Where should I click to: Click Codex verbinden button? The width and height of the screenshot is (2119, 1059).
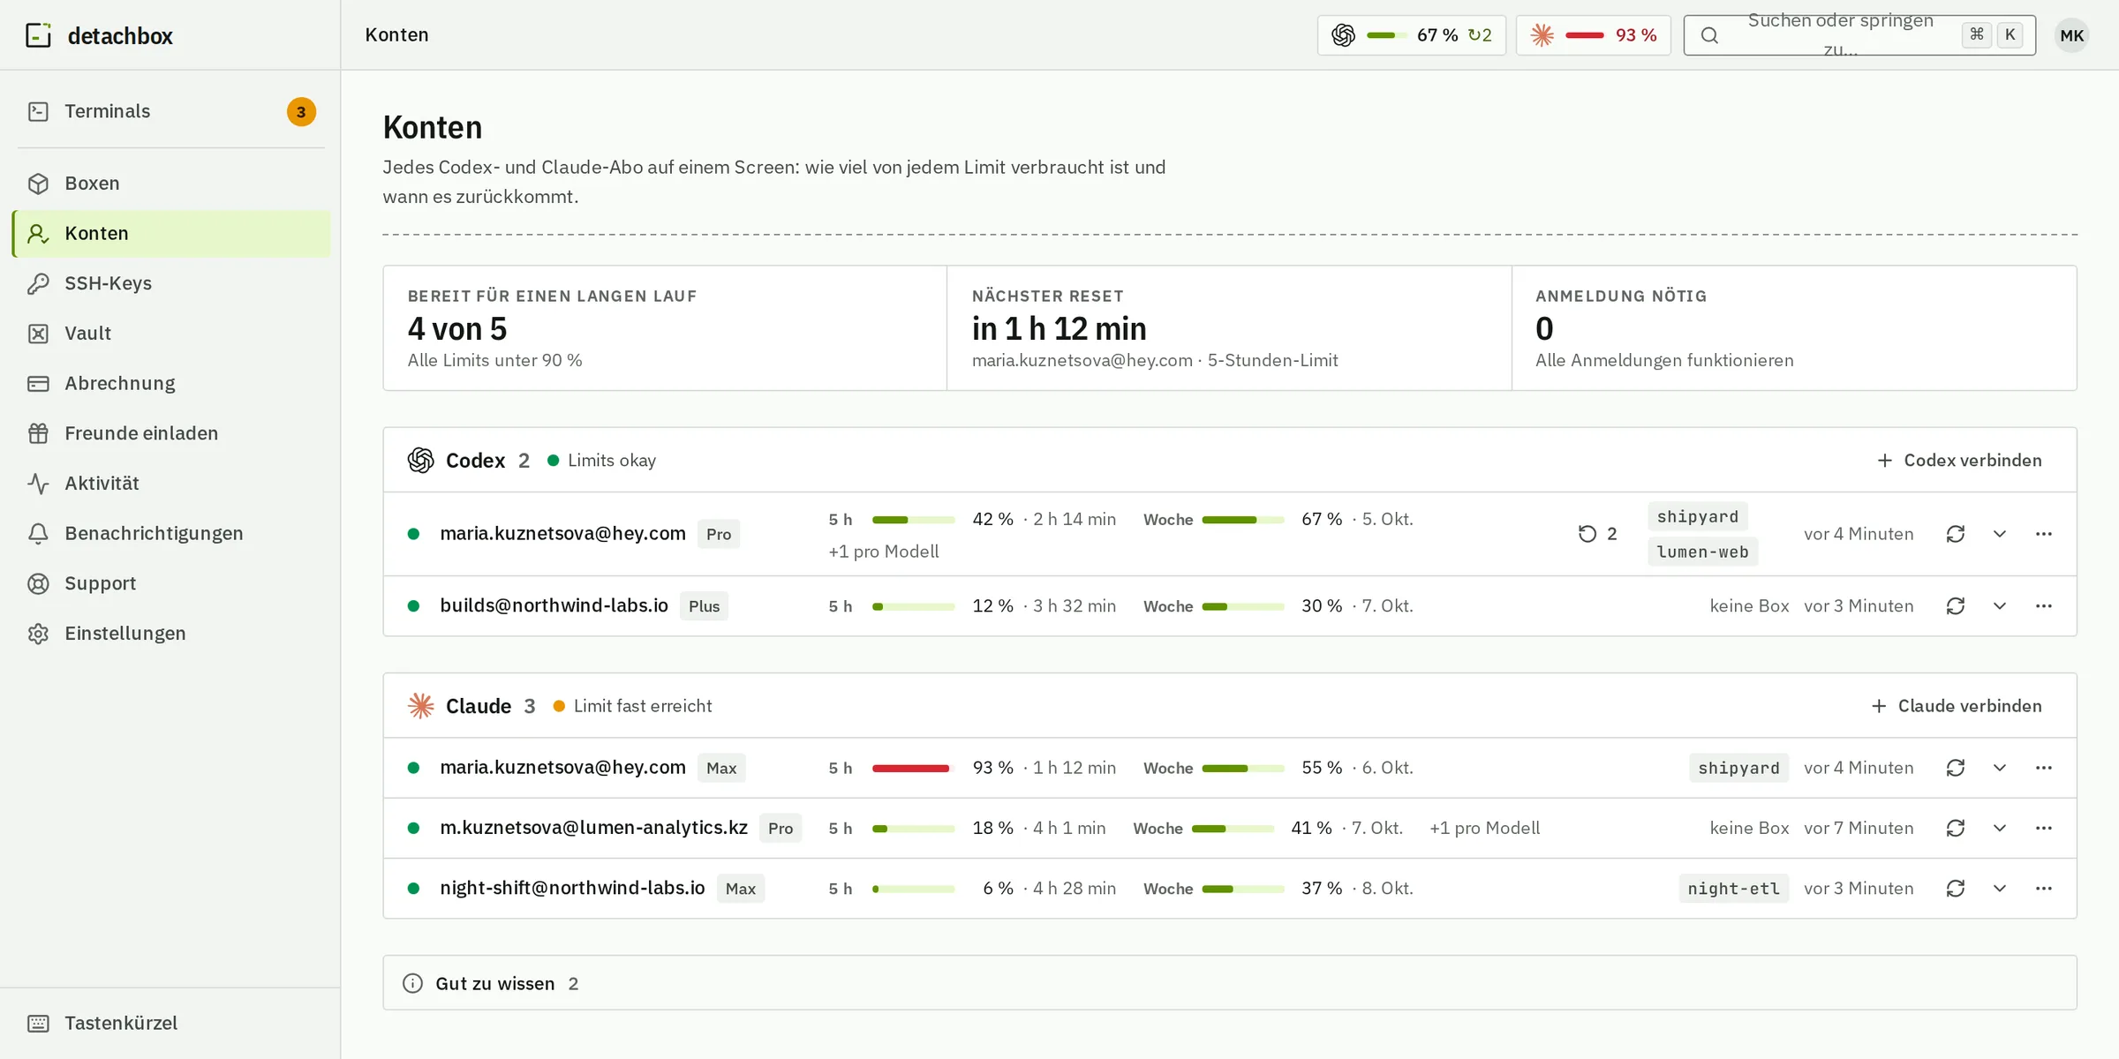pos(1959,461)
